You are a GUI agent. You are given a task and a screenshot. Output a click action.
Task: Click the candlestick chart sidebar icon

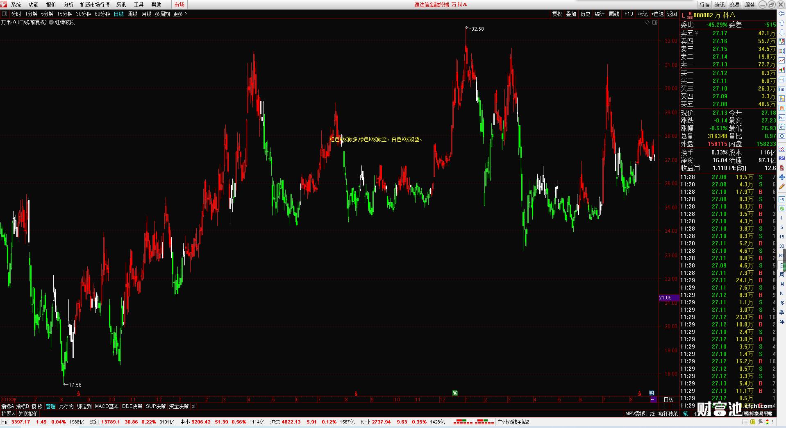click(782, 70)
